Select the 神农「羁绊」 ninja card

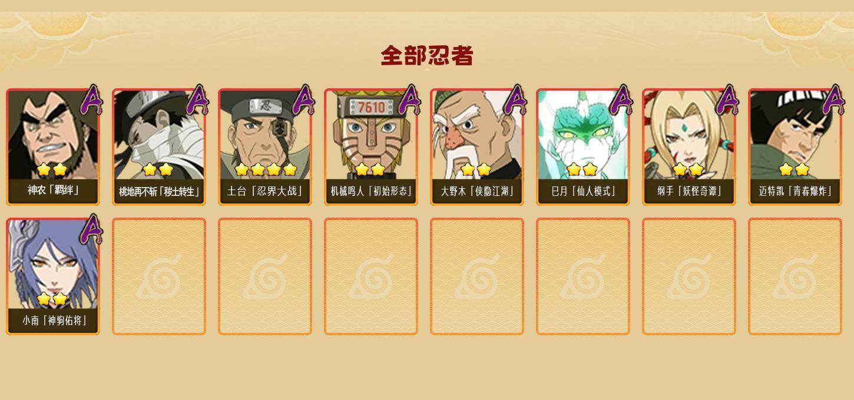click(x=53, y=146)
